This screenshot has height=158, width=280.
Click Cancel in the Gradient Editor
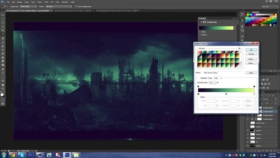tap(251, 54)
